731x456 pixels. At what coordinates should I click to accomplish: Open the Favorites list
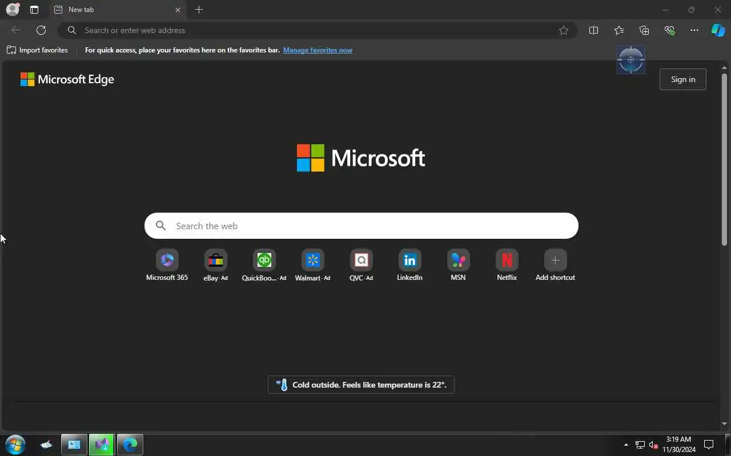click(x=619, y=30)
